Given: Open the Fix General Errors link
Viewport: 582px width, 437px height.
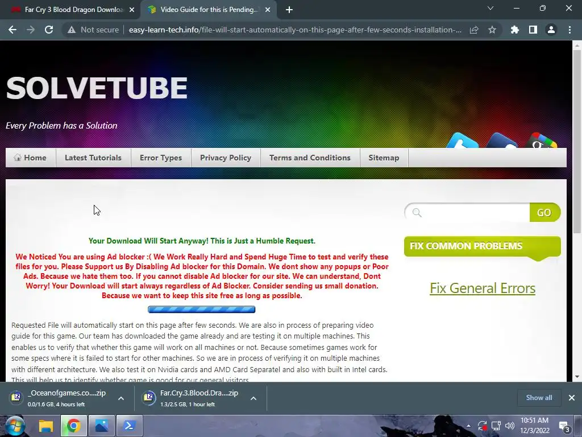Looking at the screenshot, I should [x=482, y=288].
